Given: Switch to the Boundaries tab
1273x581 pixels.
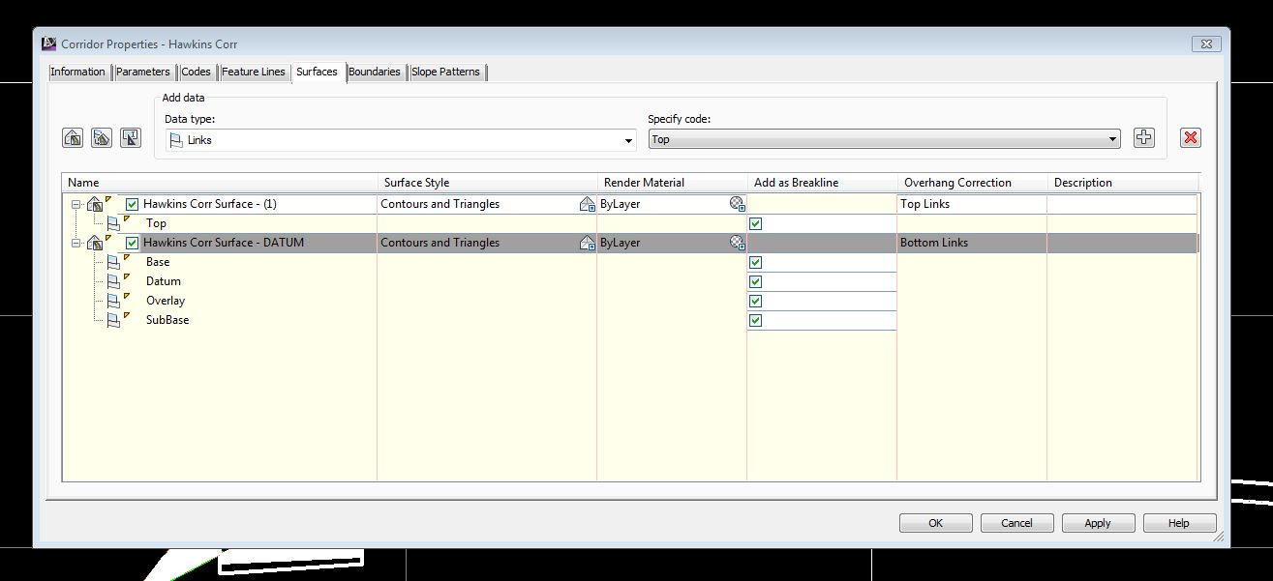Looking at the screenshot, I should click(x=375, y=72).
